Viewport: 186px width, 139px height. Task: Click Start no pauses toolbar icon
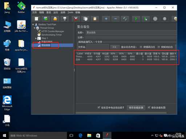coord(146,19)
